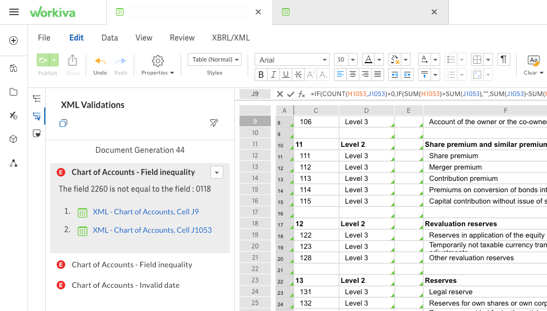Open the hamburger main menu

pos(14,12)
